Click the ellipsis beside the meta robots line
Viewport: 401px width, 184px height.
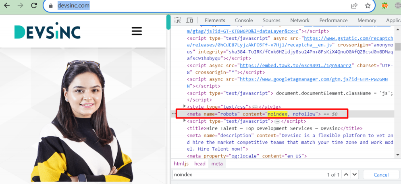pyautogui.click(x=174, y=114)
